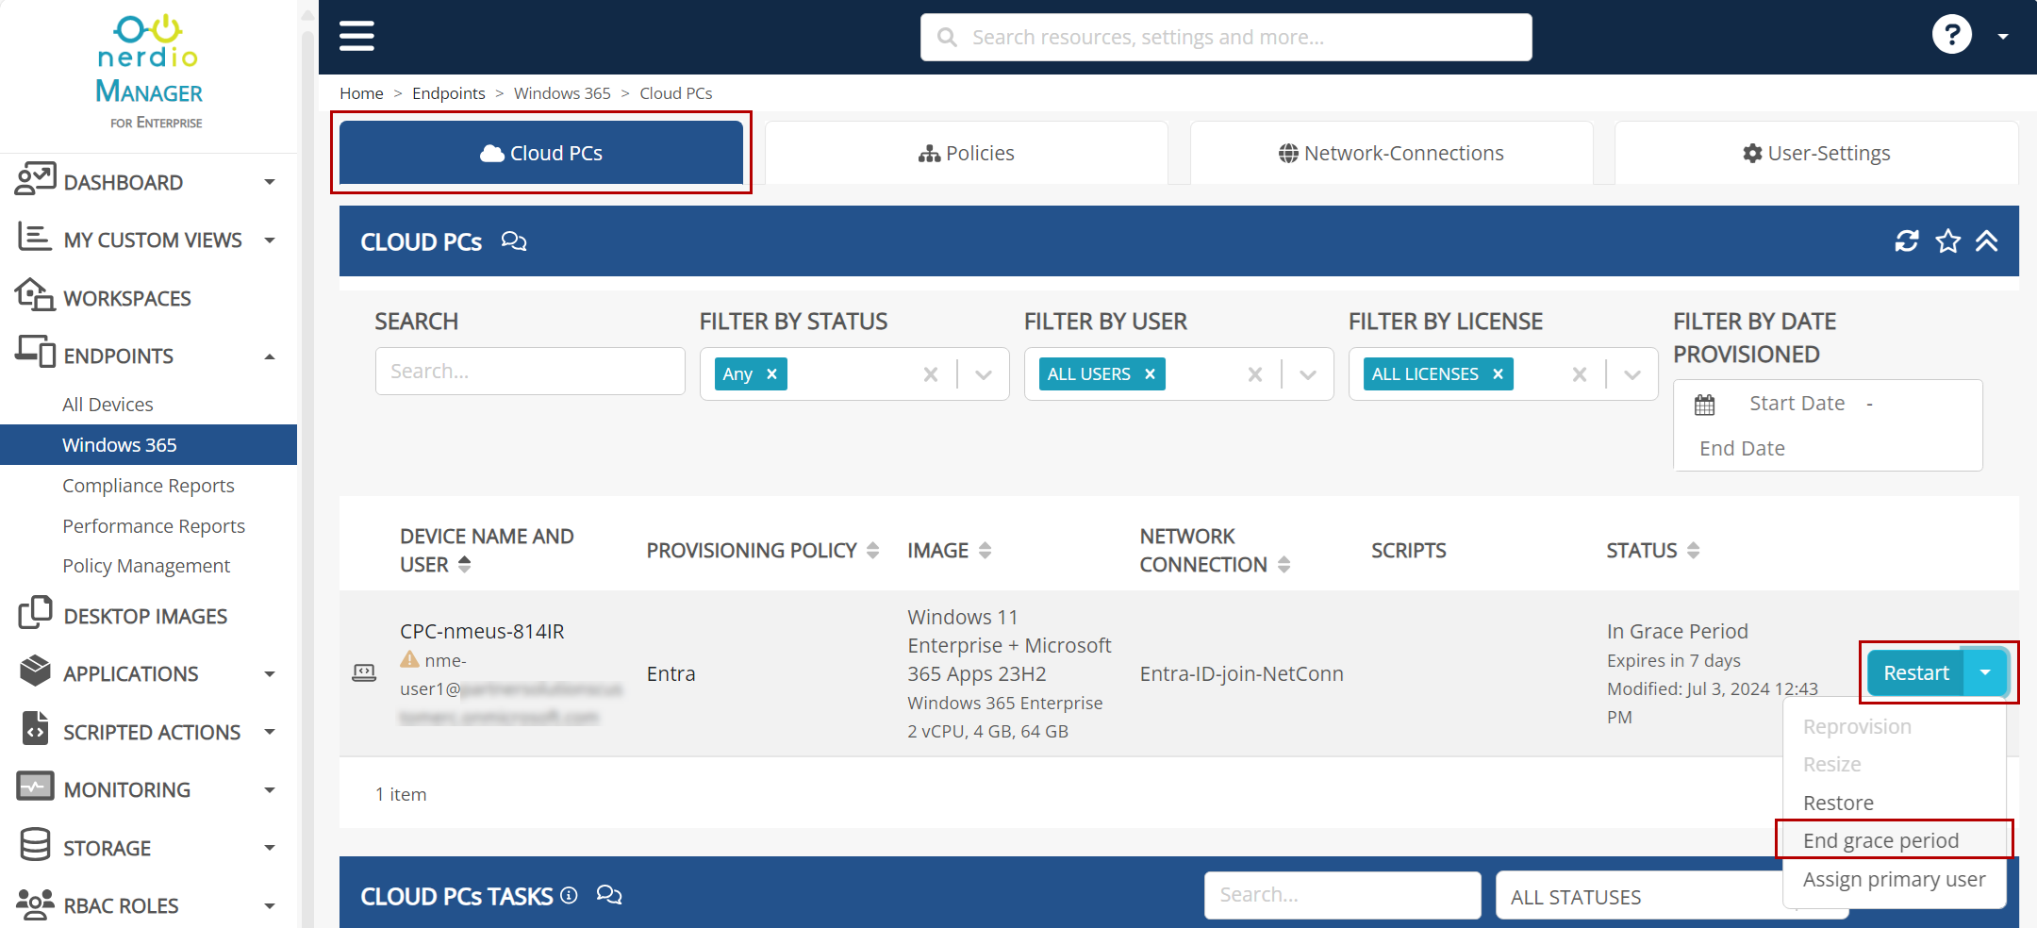Screen dimensions: 2037x928
Task: Choose Restore from the action menu
Action: pos(1838,803)
